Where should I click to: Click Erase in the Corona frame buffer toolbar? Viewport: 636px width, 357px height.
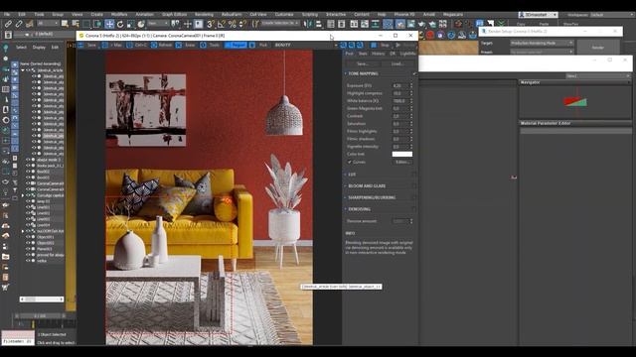(x=186, y=45)
